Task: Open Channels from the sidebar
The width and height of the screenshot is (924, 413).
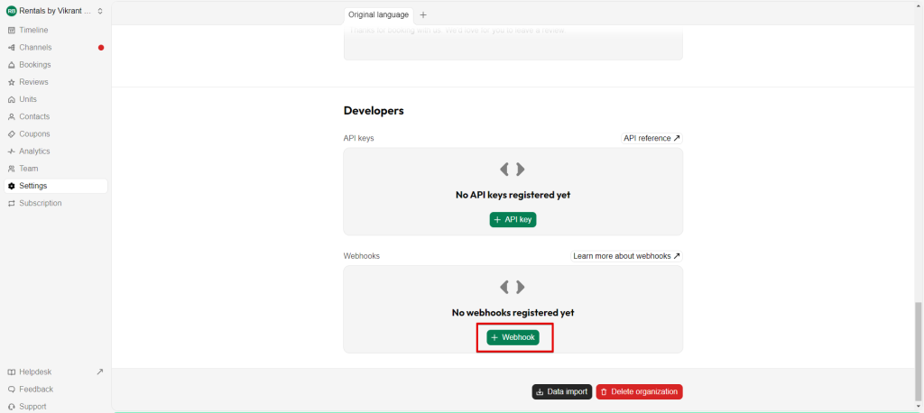Action: (x=35, y=47)
